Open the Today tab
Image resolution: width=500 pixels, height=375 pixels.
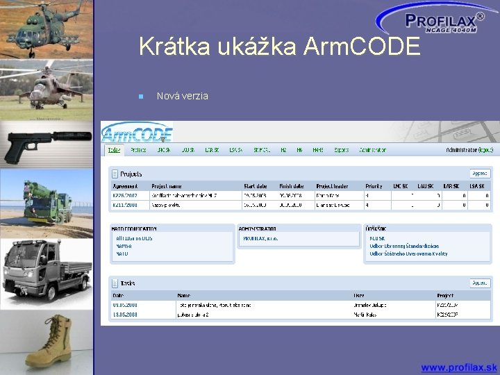pos(114,150)
